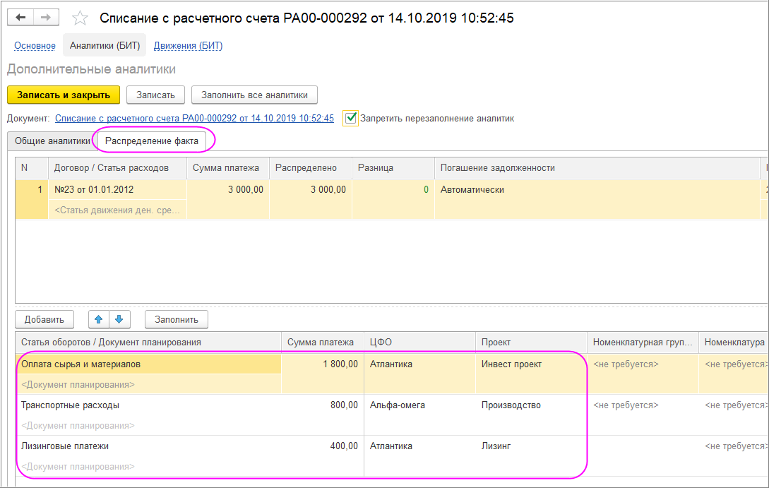Click the Заполнить button below table

click(x=176, y=319)
